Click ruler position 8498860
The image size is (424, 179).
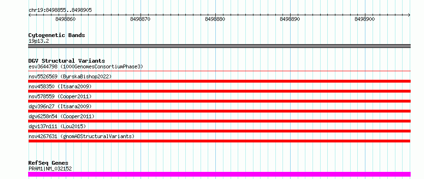(65, 19)
